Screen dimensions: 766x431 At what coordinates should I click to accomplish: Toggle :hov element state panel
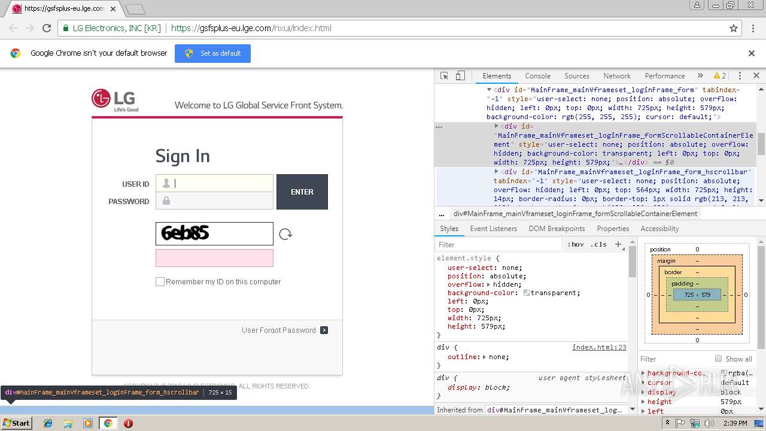click(575, 245)
